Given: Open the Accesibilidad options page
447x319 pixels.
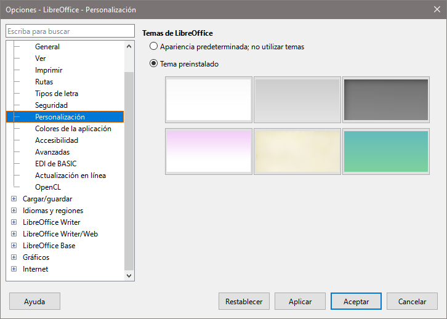Looking at the screenshot, I should 57,140.
